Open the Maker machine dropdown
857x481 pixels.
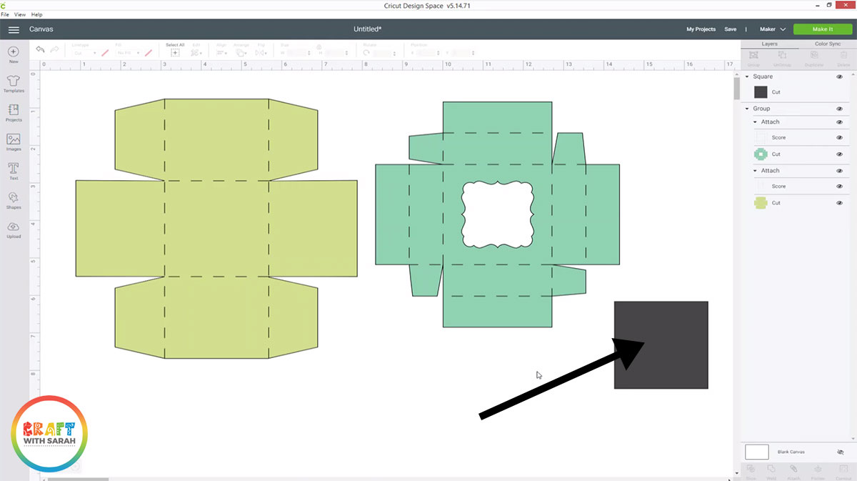pos(773,29)
